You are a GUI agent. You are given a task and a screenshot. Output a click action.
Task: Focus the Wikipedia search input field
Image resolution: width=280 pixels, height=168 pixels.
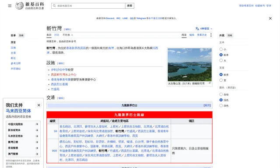(88, 6)
